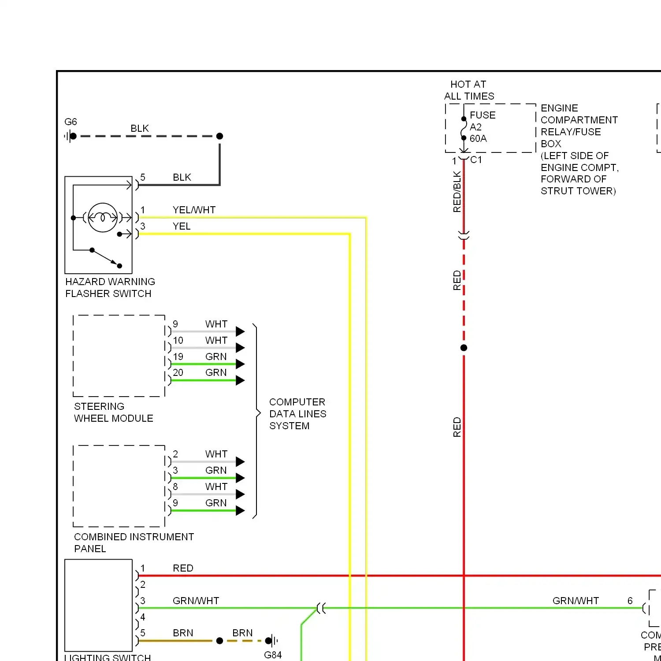Select the WHT label at instrument panel pin 8

pyautogui.click(x=216, y=486)
